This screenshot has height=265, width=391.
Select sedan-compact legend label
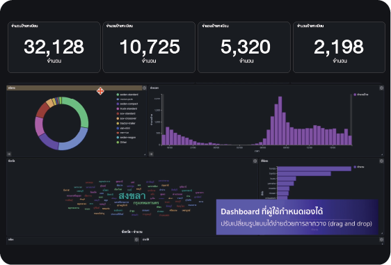(129, 104)
